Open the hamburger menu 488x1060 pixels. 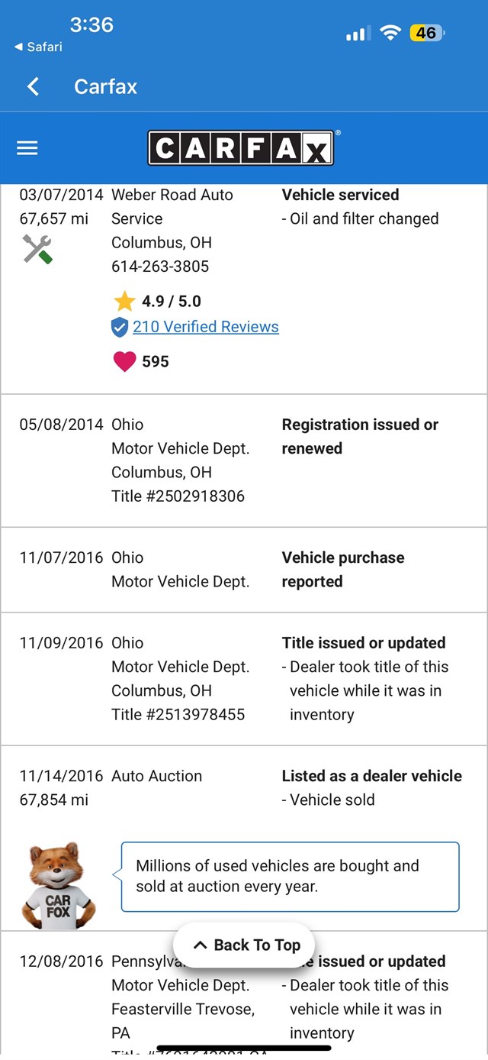27,148
